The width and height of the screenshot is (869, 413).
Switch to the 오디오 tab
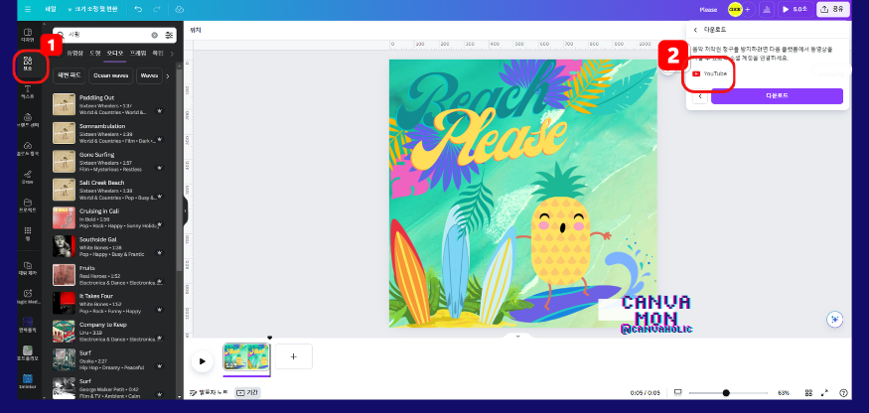(115, 54)
